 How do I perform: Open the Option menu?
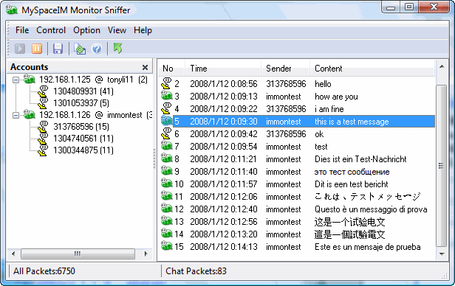(x=86, y=30)
